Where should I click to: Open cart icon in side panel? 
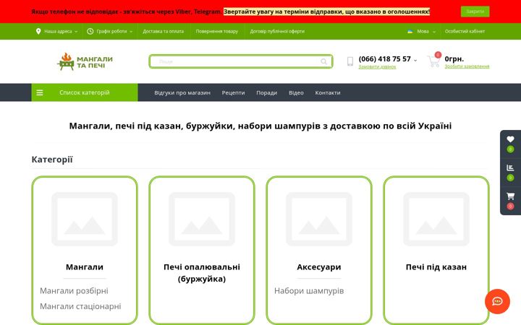coord(510,196)
